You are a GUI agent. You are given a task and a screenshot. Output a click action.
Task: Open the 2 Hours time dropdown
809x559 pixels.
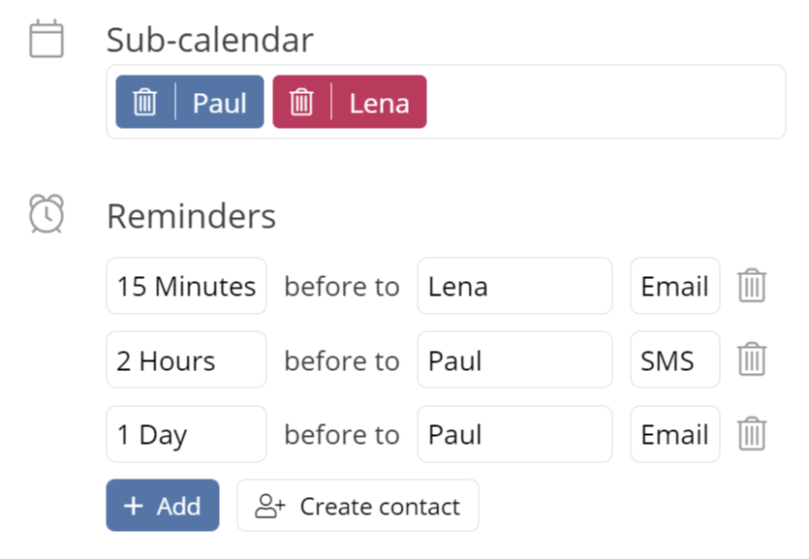coord(186,359)
